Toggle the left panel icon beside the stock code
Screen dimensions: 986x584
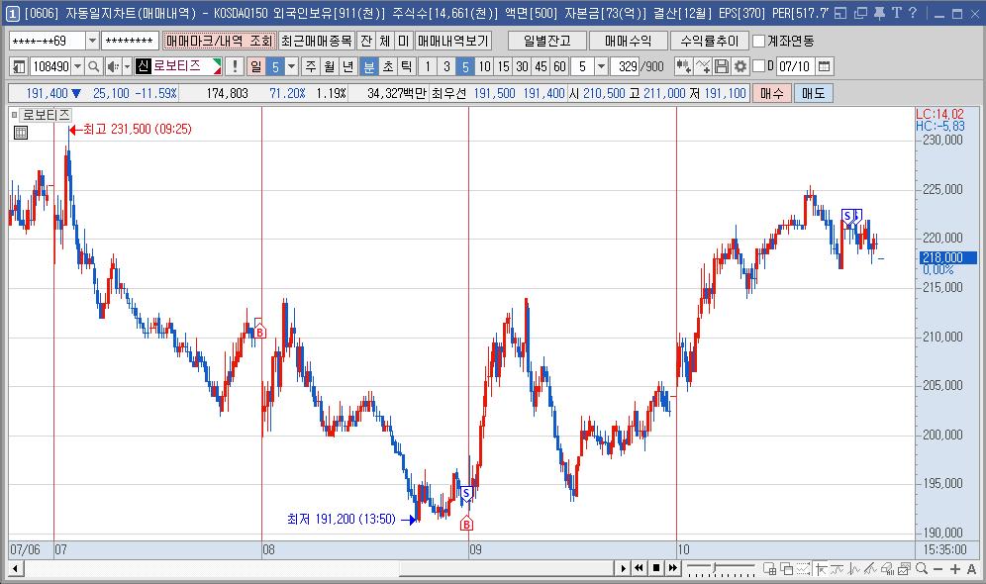19,66
